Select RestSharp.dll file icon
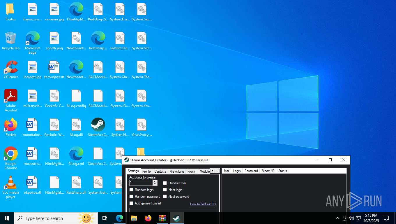 click(x=76, y=185)
